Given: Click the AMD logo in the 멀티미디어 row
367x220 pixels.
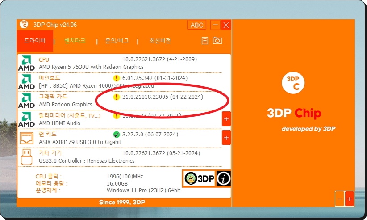Looking at the screenshot, I should pyautogui.click(x=26, y=119).
